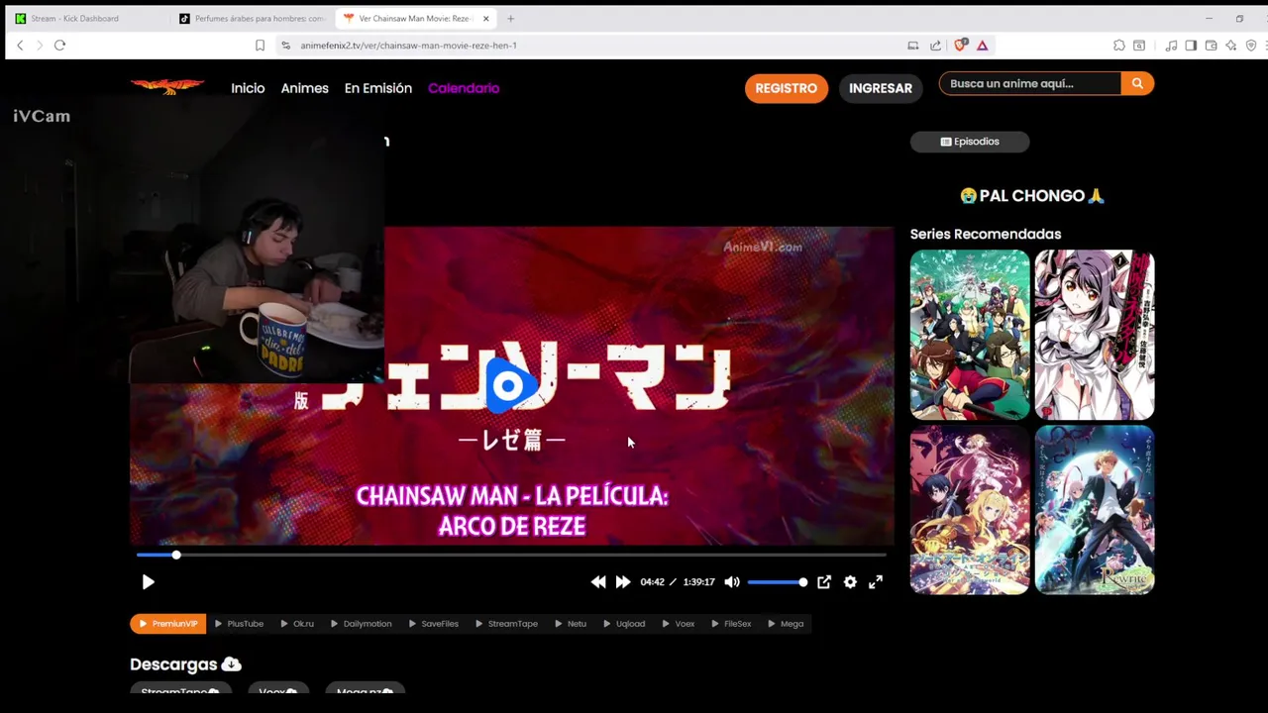The height and width of the screenshot is (713, 1268).
Task: Click the orange search magnifier button
Action: coord(1137,84)
